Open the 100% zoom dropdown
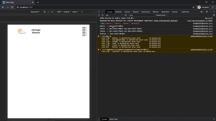The height and width of the screenshot is (121, 216). tap(59, 12)
